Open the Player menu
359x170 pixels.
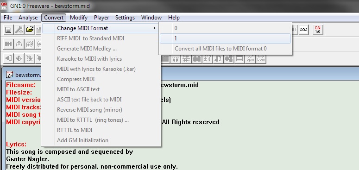[x=101, y=18]
